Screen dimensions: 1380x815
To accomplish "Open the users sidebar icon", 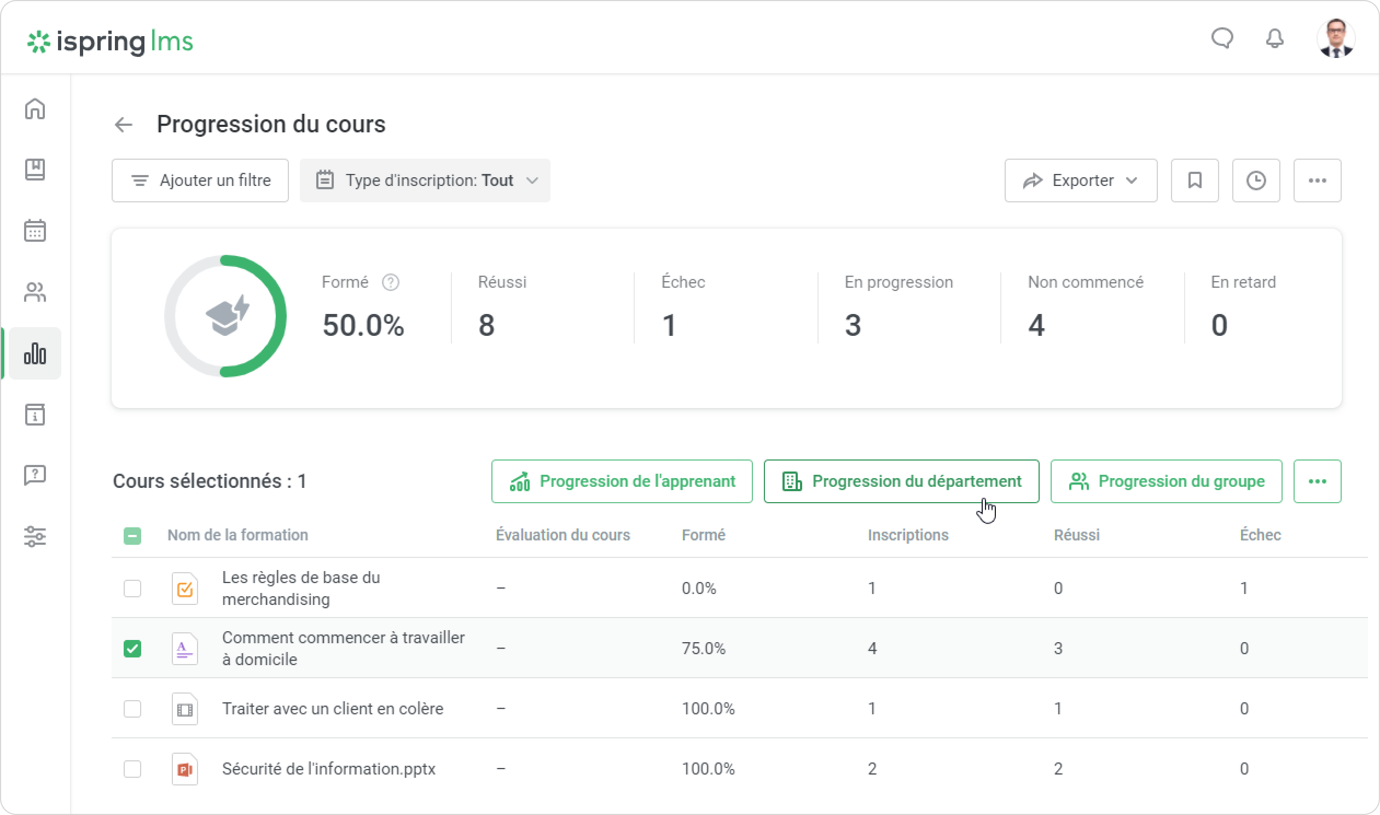I will 35,292.
